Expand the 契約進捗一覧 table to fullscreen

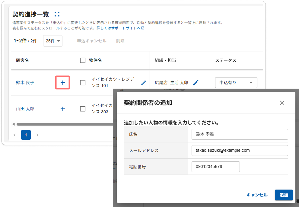[x=57, y=14]
